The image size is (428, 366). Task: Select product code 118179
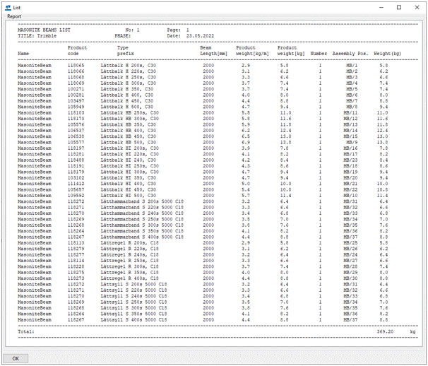(x=76, y=172)
